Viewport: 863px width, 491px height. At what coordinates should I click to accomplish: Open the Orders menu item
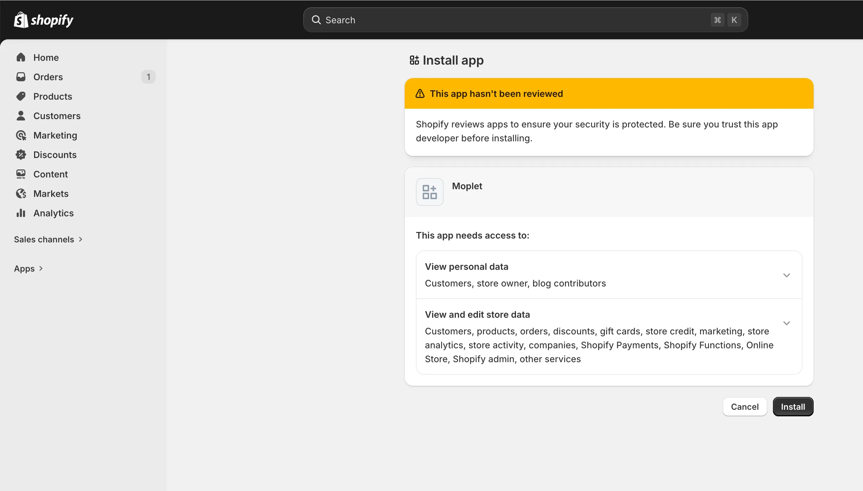[84, 77]
